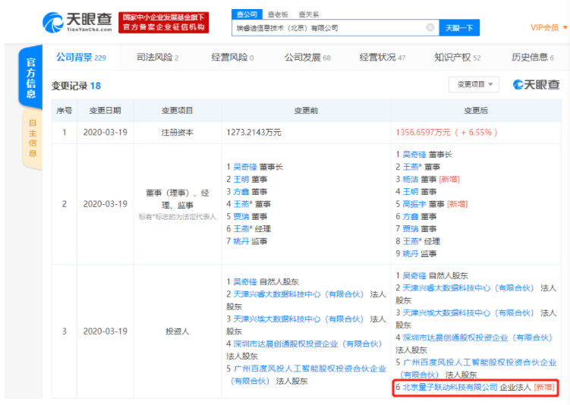The image size is (570, 405).
Task: Open newly added director 杨洁 link
Action: pyautogui.click(x=411, y=179)
